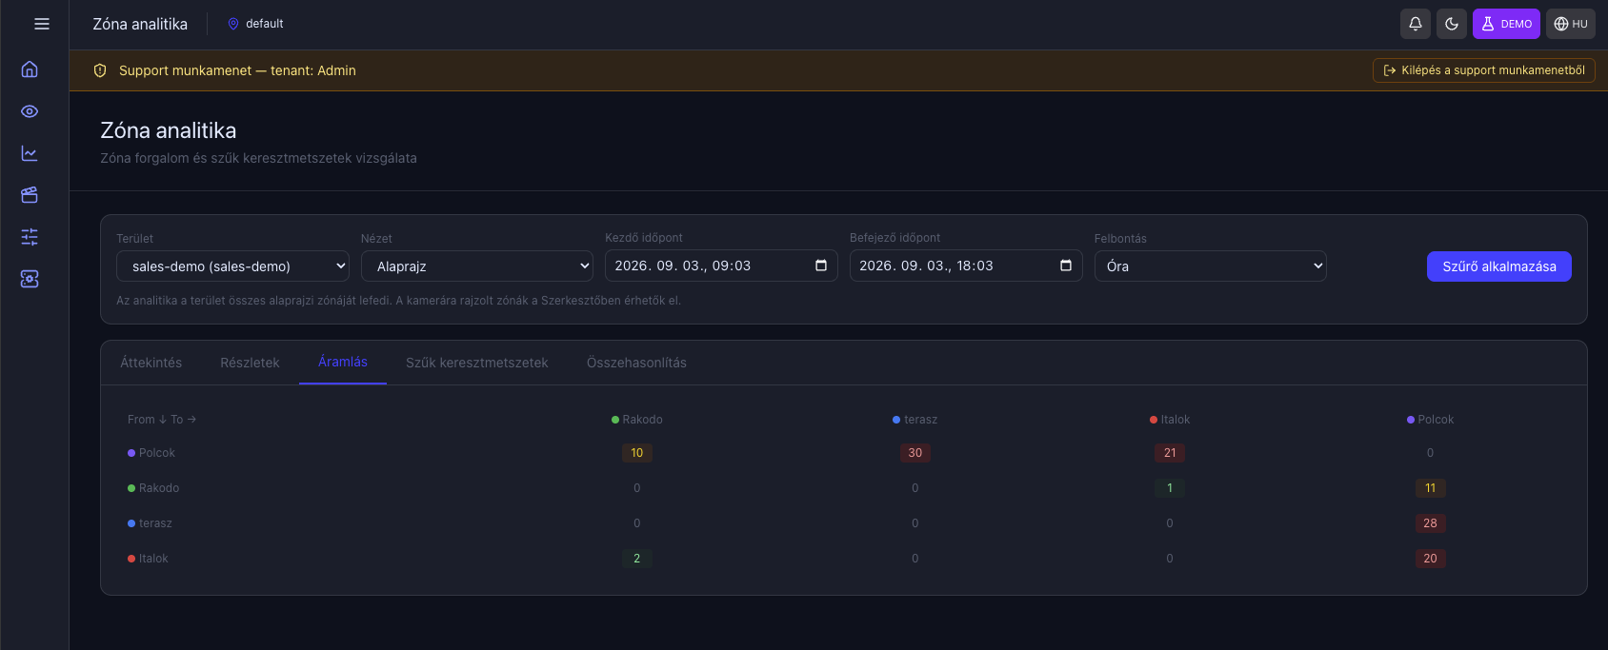Click the default location pin icon
This screenshot has width=1608, height=650.
(x=233, y=24)
